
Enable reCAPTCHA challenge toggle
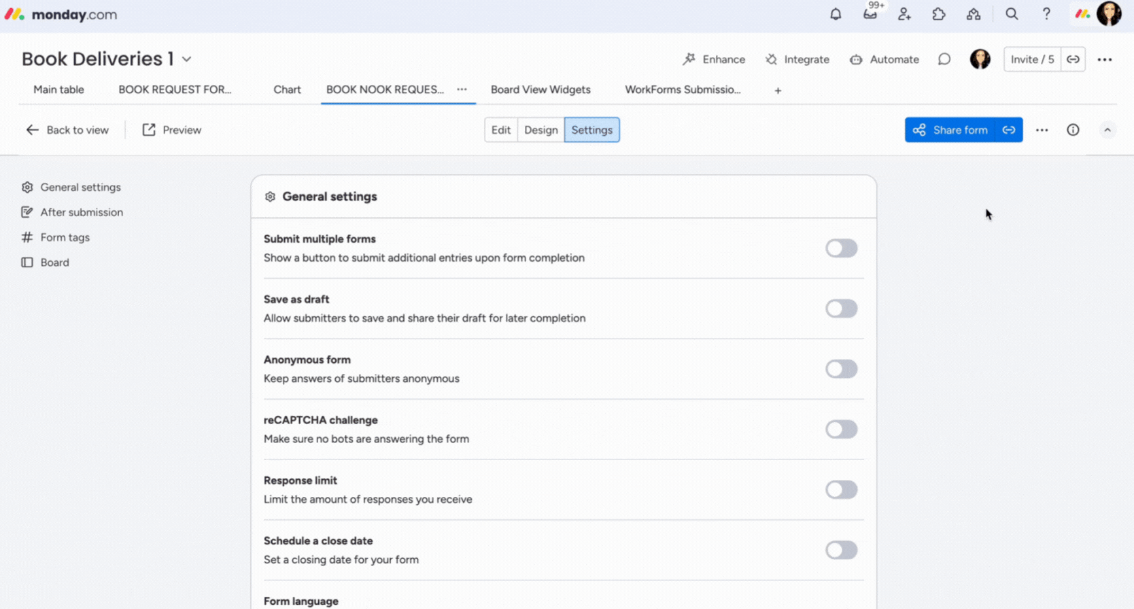pyautogui.click(x=842, y=430)
